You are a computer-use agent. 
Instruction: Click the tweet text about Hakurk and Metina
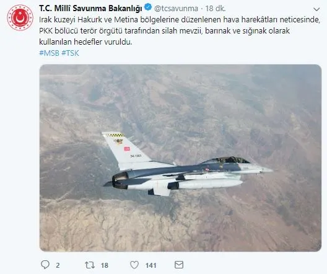tap(180, 30)
